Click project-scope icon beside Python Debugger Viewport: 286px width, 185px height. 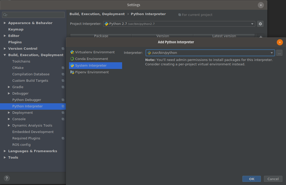coord(63,100)
